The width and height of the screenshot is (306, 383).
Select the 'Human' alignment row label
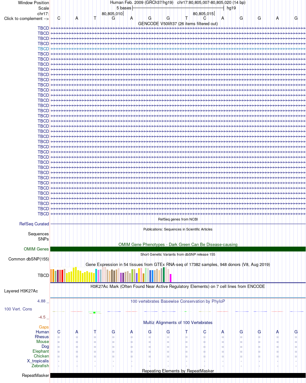(42, 332)
